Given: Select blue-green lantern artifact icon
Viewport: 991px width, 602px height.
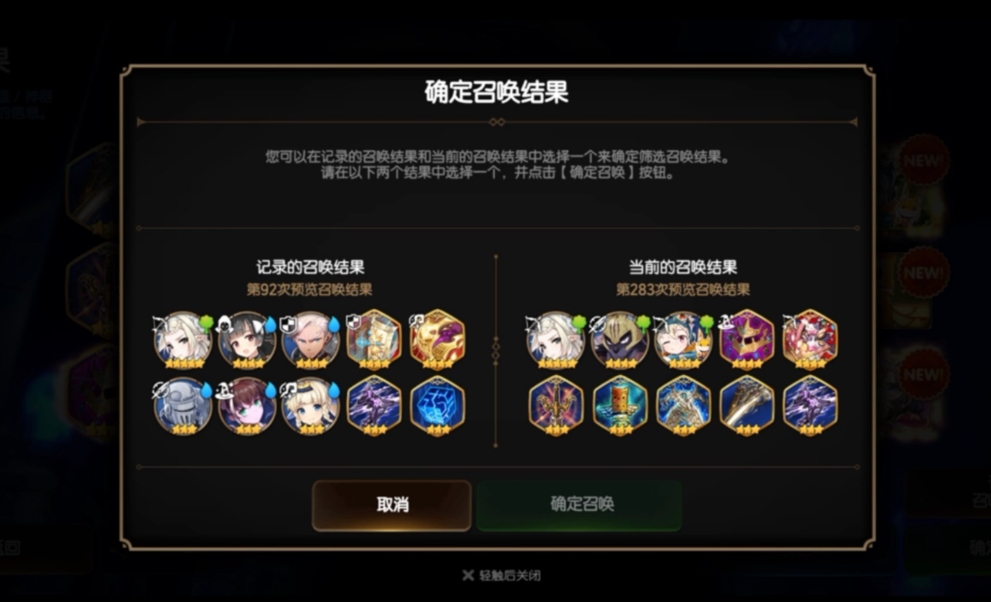Looking at the screenshot, I should pyautogui.click(x=620, y=405).
